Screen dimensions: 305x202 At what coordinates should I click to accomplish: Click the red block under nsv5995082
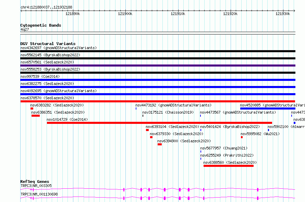click(x=242, y=137)
